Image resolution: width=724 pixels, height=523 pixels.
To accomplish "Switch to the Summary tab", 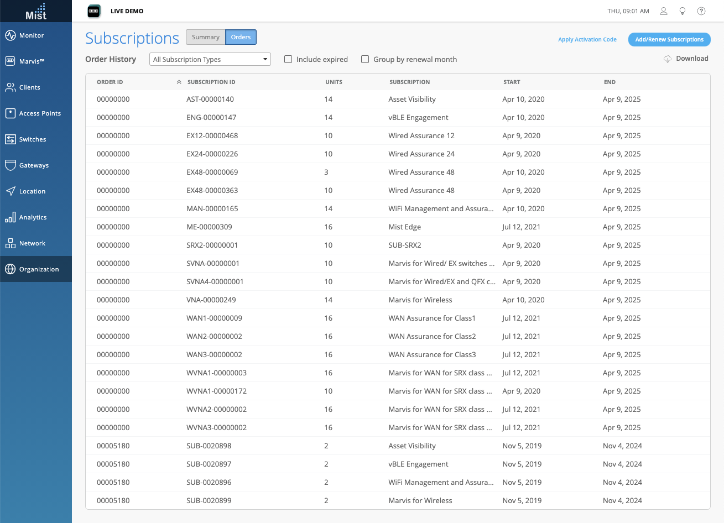I will pos(206,37).
